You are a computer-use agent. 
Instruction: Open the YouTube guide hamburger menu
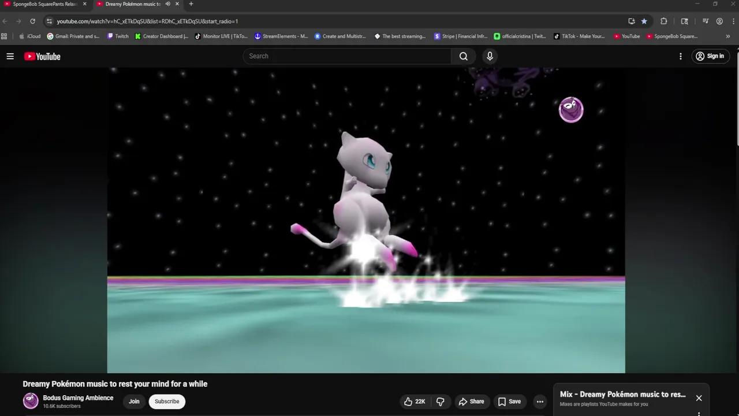[10, 56]
